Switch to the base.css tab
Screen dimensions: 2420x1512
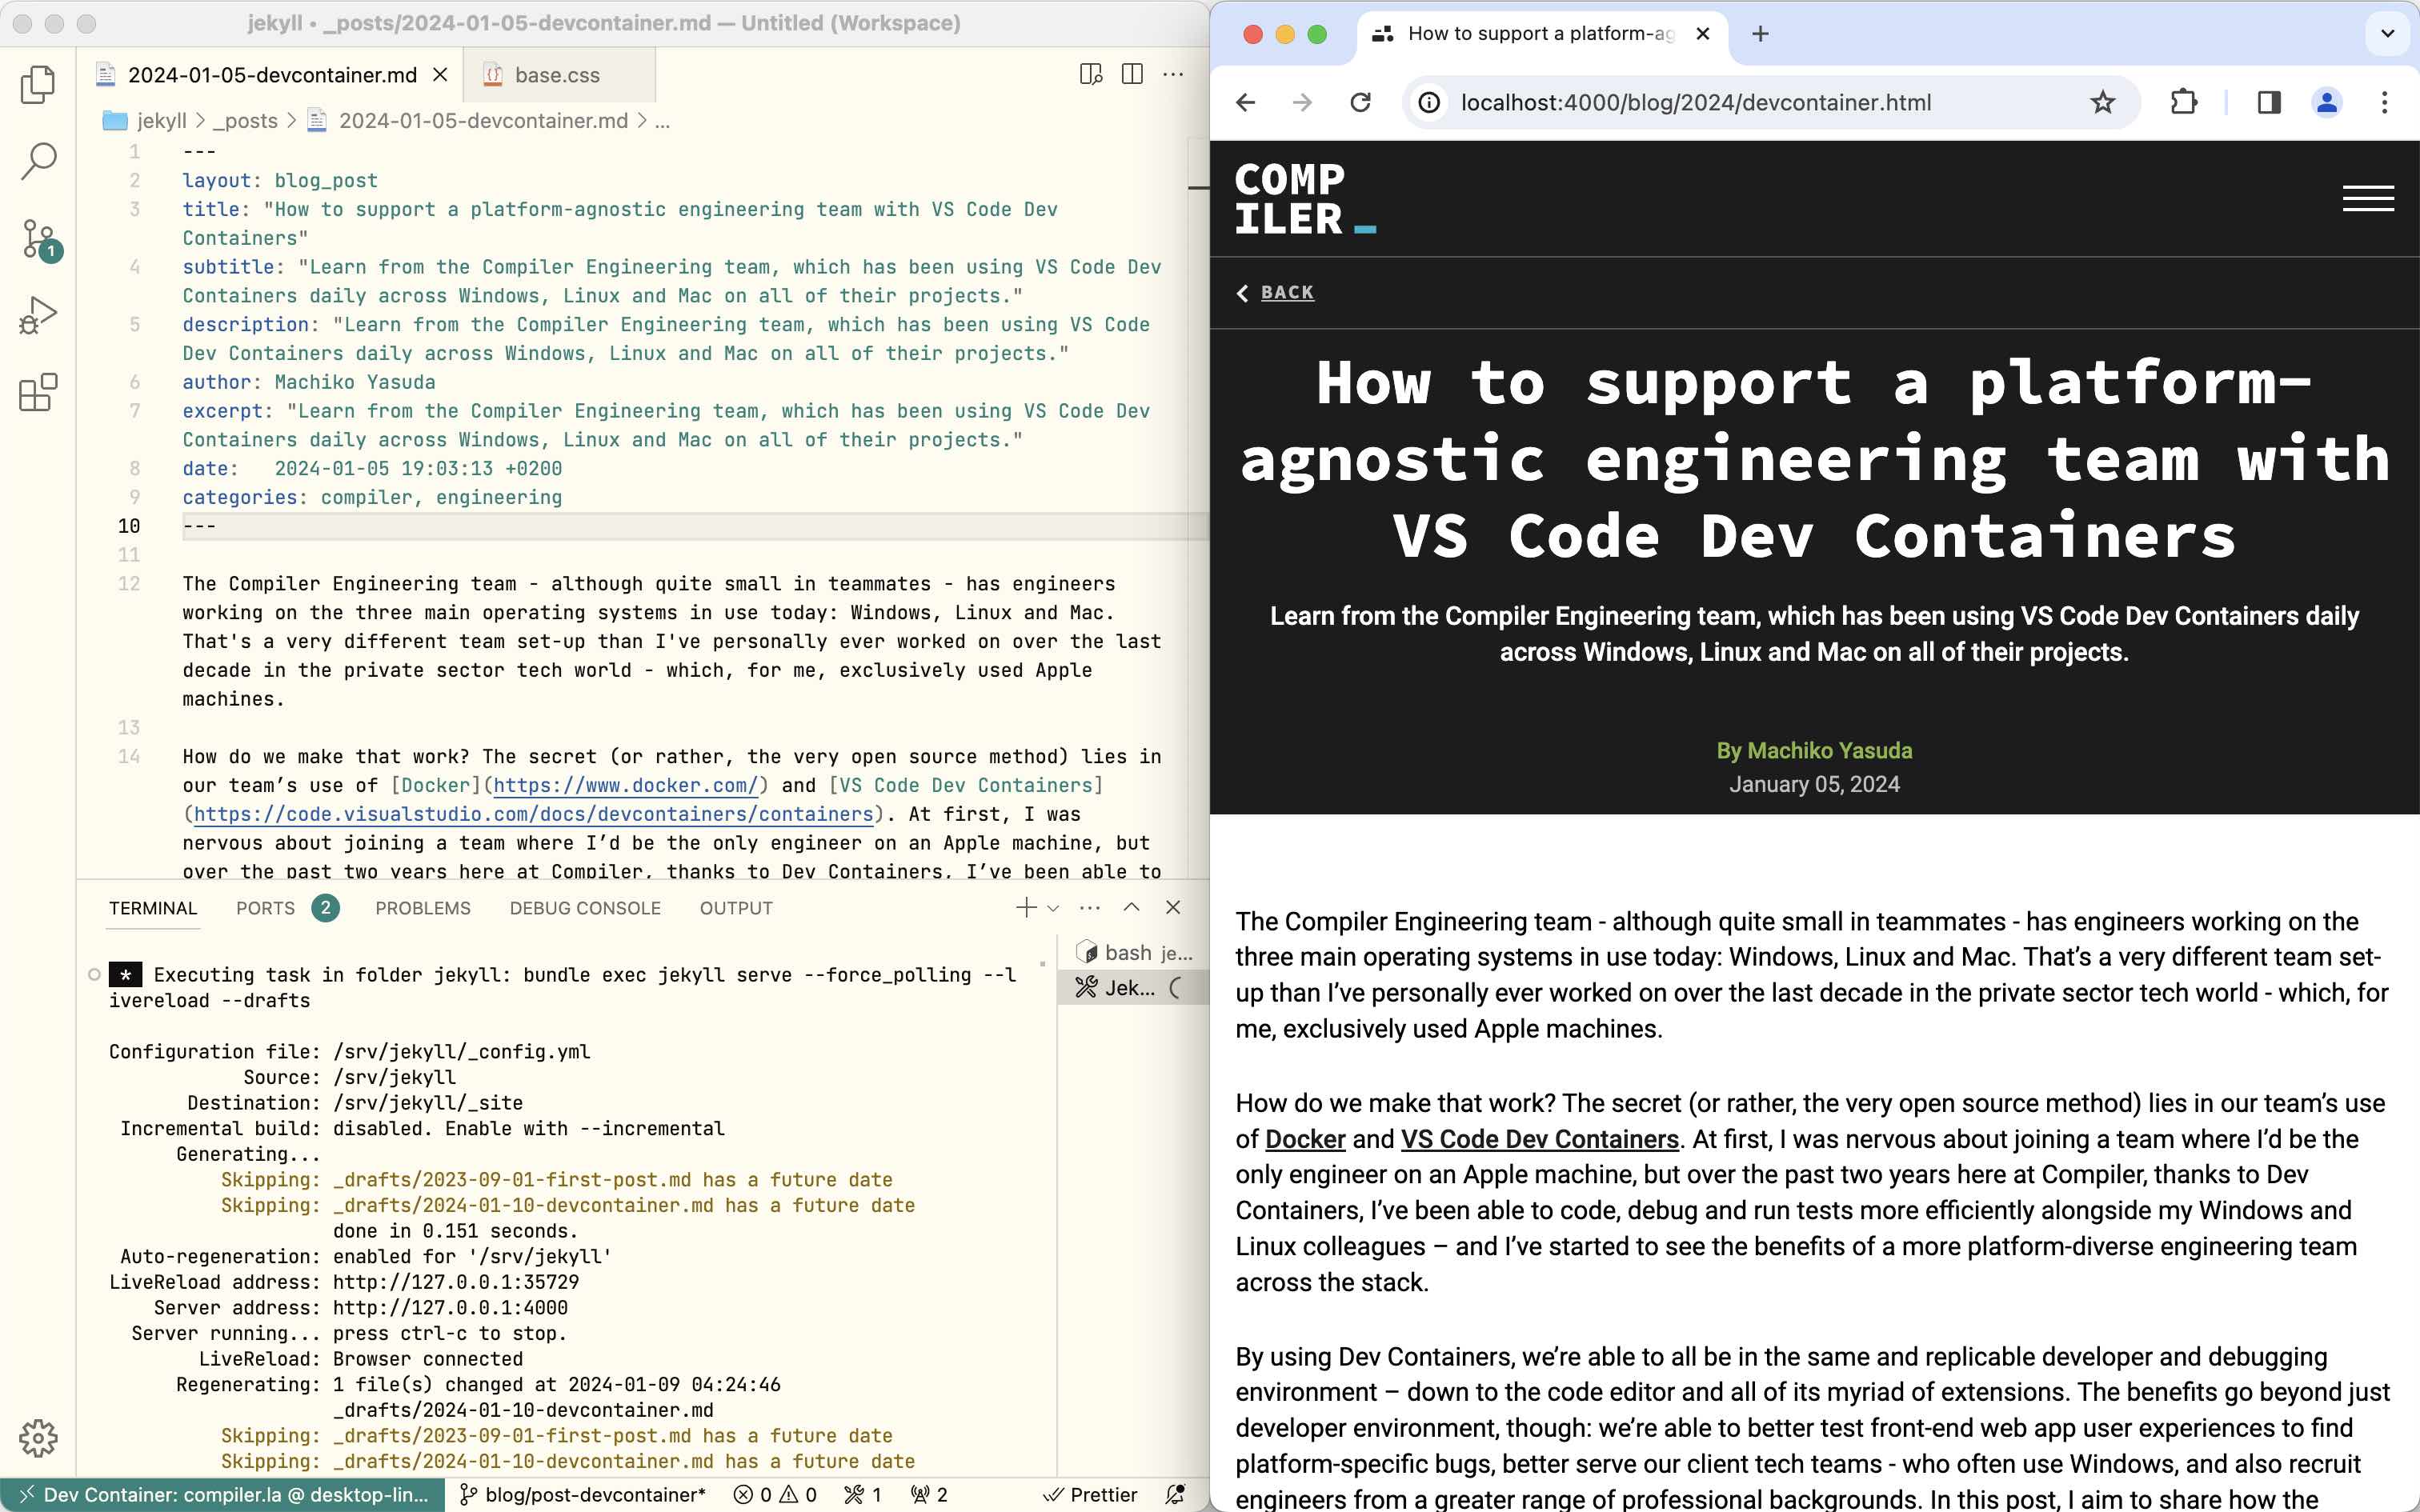pyautogui.click(x=557, y=74)
